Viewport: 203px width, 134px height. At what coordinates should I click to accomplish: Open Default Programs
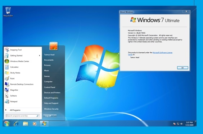coord(51,98)
